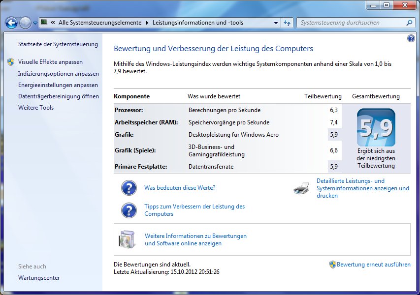This screenshot has width=420, height=295.
Task: Click shield icon next to 'Bewertung erneut ausführen'
Action: click(x=332, y=265)
